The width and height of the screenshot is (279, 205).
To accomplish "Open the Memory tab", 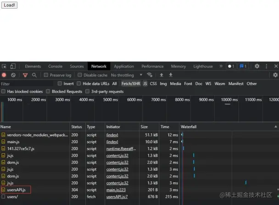I will click(x=179, y=66).
